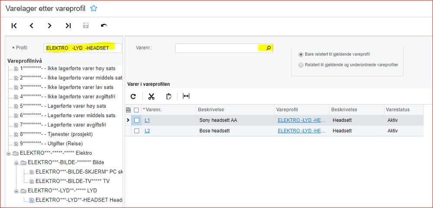
Task: Click document icon of 9********* Utgifter node
Action: pyautogui.click(x=16, y=143)
